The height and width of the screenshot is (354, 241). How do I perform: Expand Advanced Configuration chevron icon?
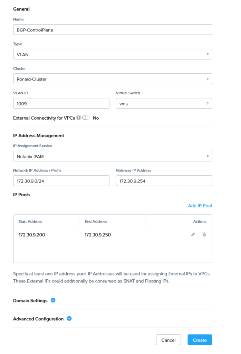(69, 319)
